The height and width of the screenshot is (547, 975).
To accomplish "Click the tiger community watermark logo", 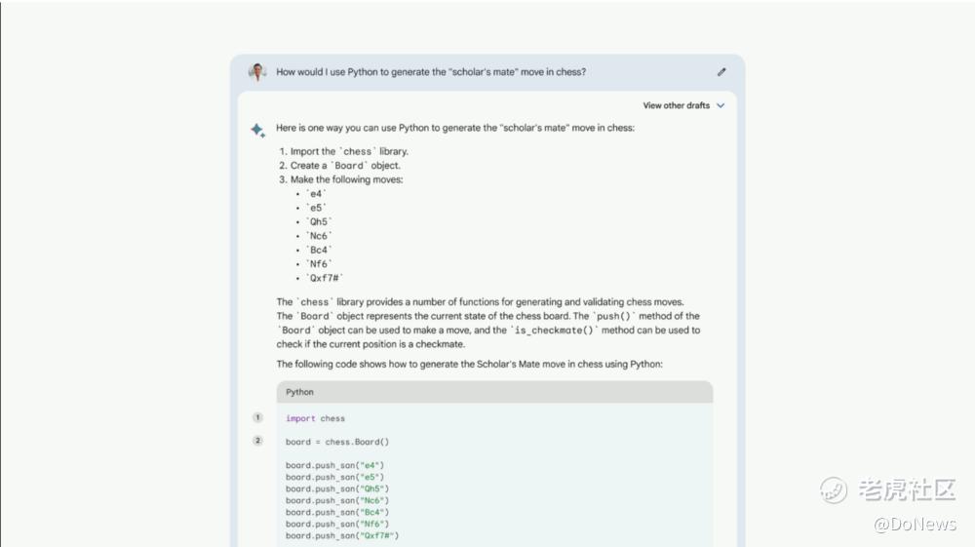I will point(834,489).
